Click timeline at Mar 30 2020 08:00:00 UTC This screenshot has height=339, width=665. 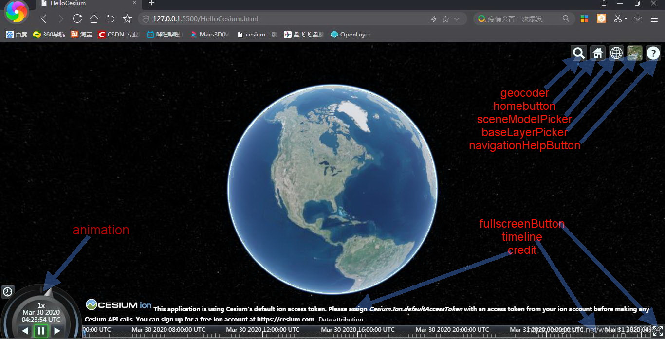tap(168, 330)
